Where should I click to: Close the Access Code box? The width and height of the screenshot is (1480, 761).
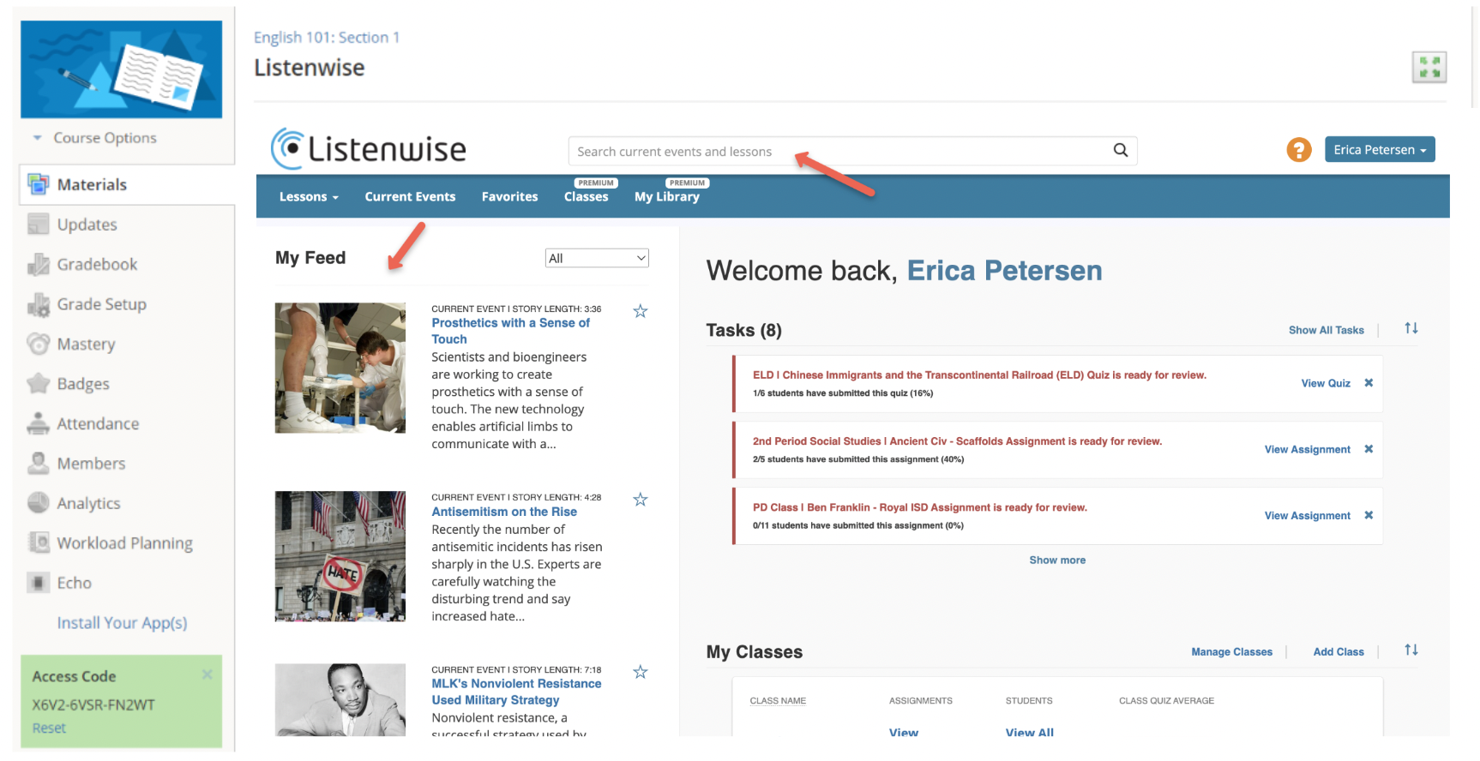coord(207,674)
